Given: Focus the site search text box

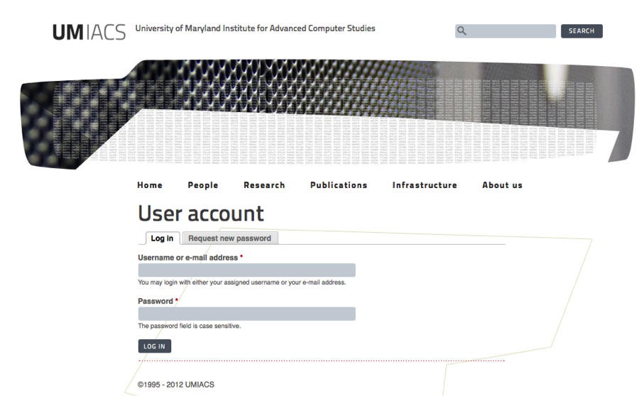Looking at the screenshot, I should [511, 31].
